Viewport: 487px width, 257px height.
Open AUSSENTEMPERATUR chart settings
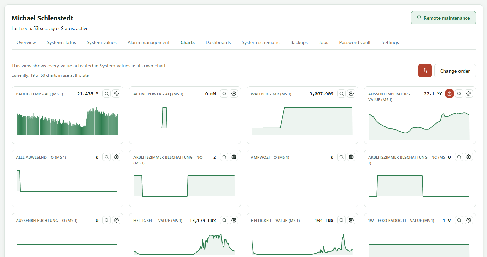tap(469, 94)
